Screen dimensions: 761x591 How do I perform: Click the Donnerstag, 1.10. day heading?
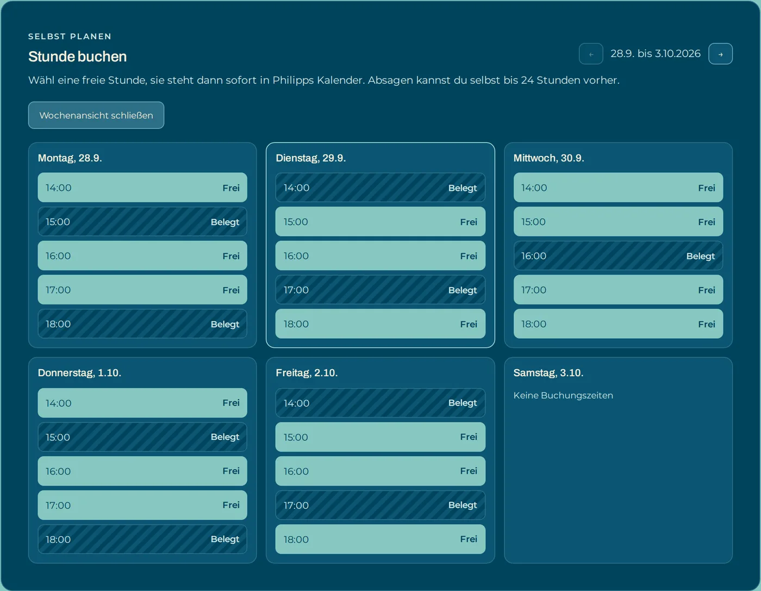(x=79, y=373)
